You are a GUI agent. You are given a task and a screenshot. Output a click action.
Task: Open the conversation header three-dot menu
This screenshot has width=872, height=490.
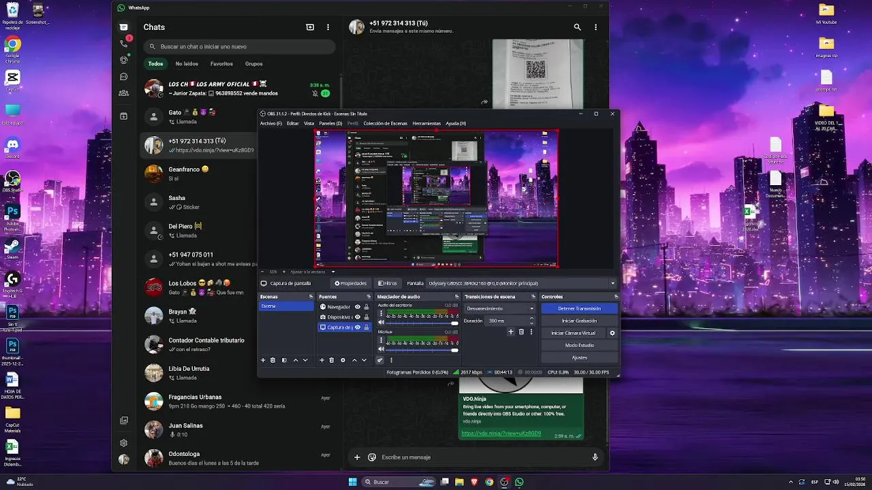click(595, 27)
